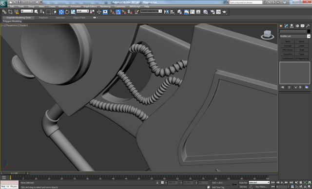Click the Use Pivot Point Center icon

[92, 12]
